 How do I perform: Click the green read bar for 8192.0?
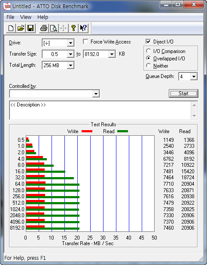click(x=53, y=229)
